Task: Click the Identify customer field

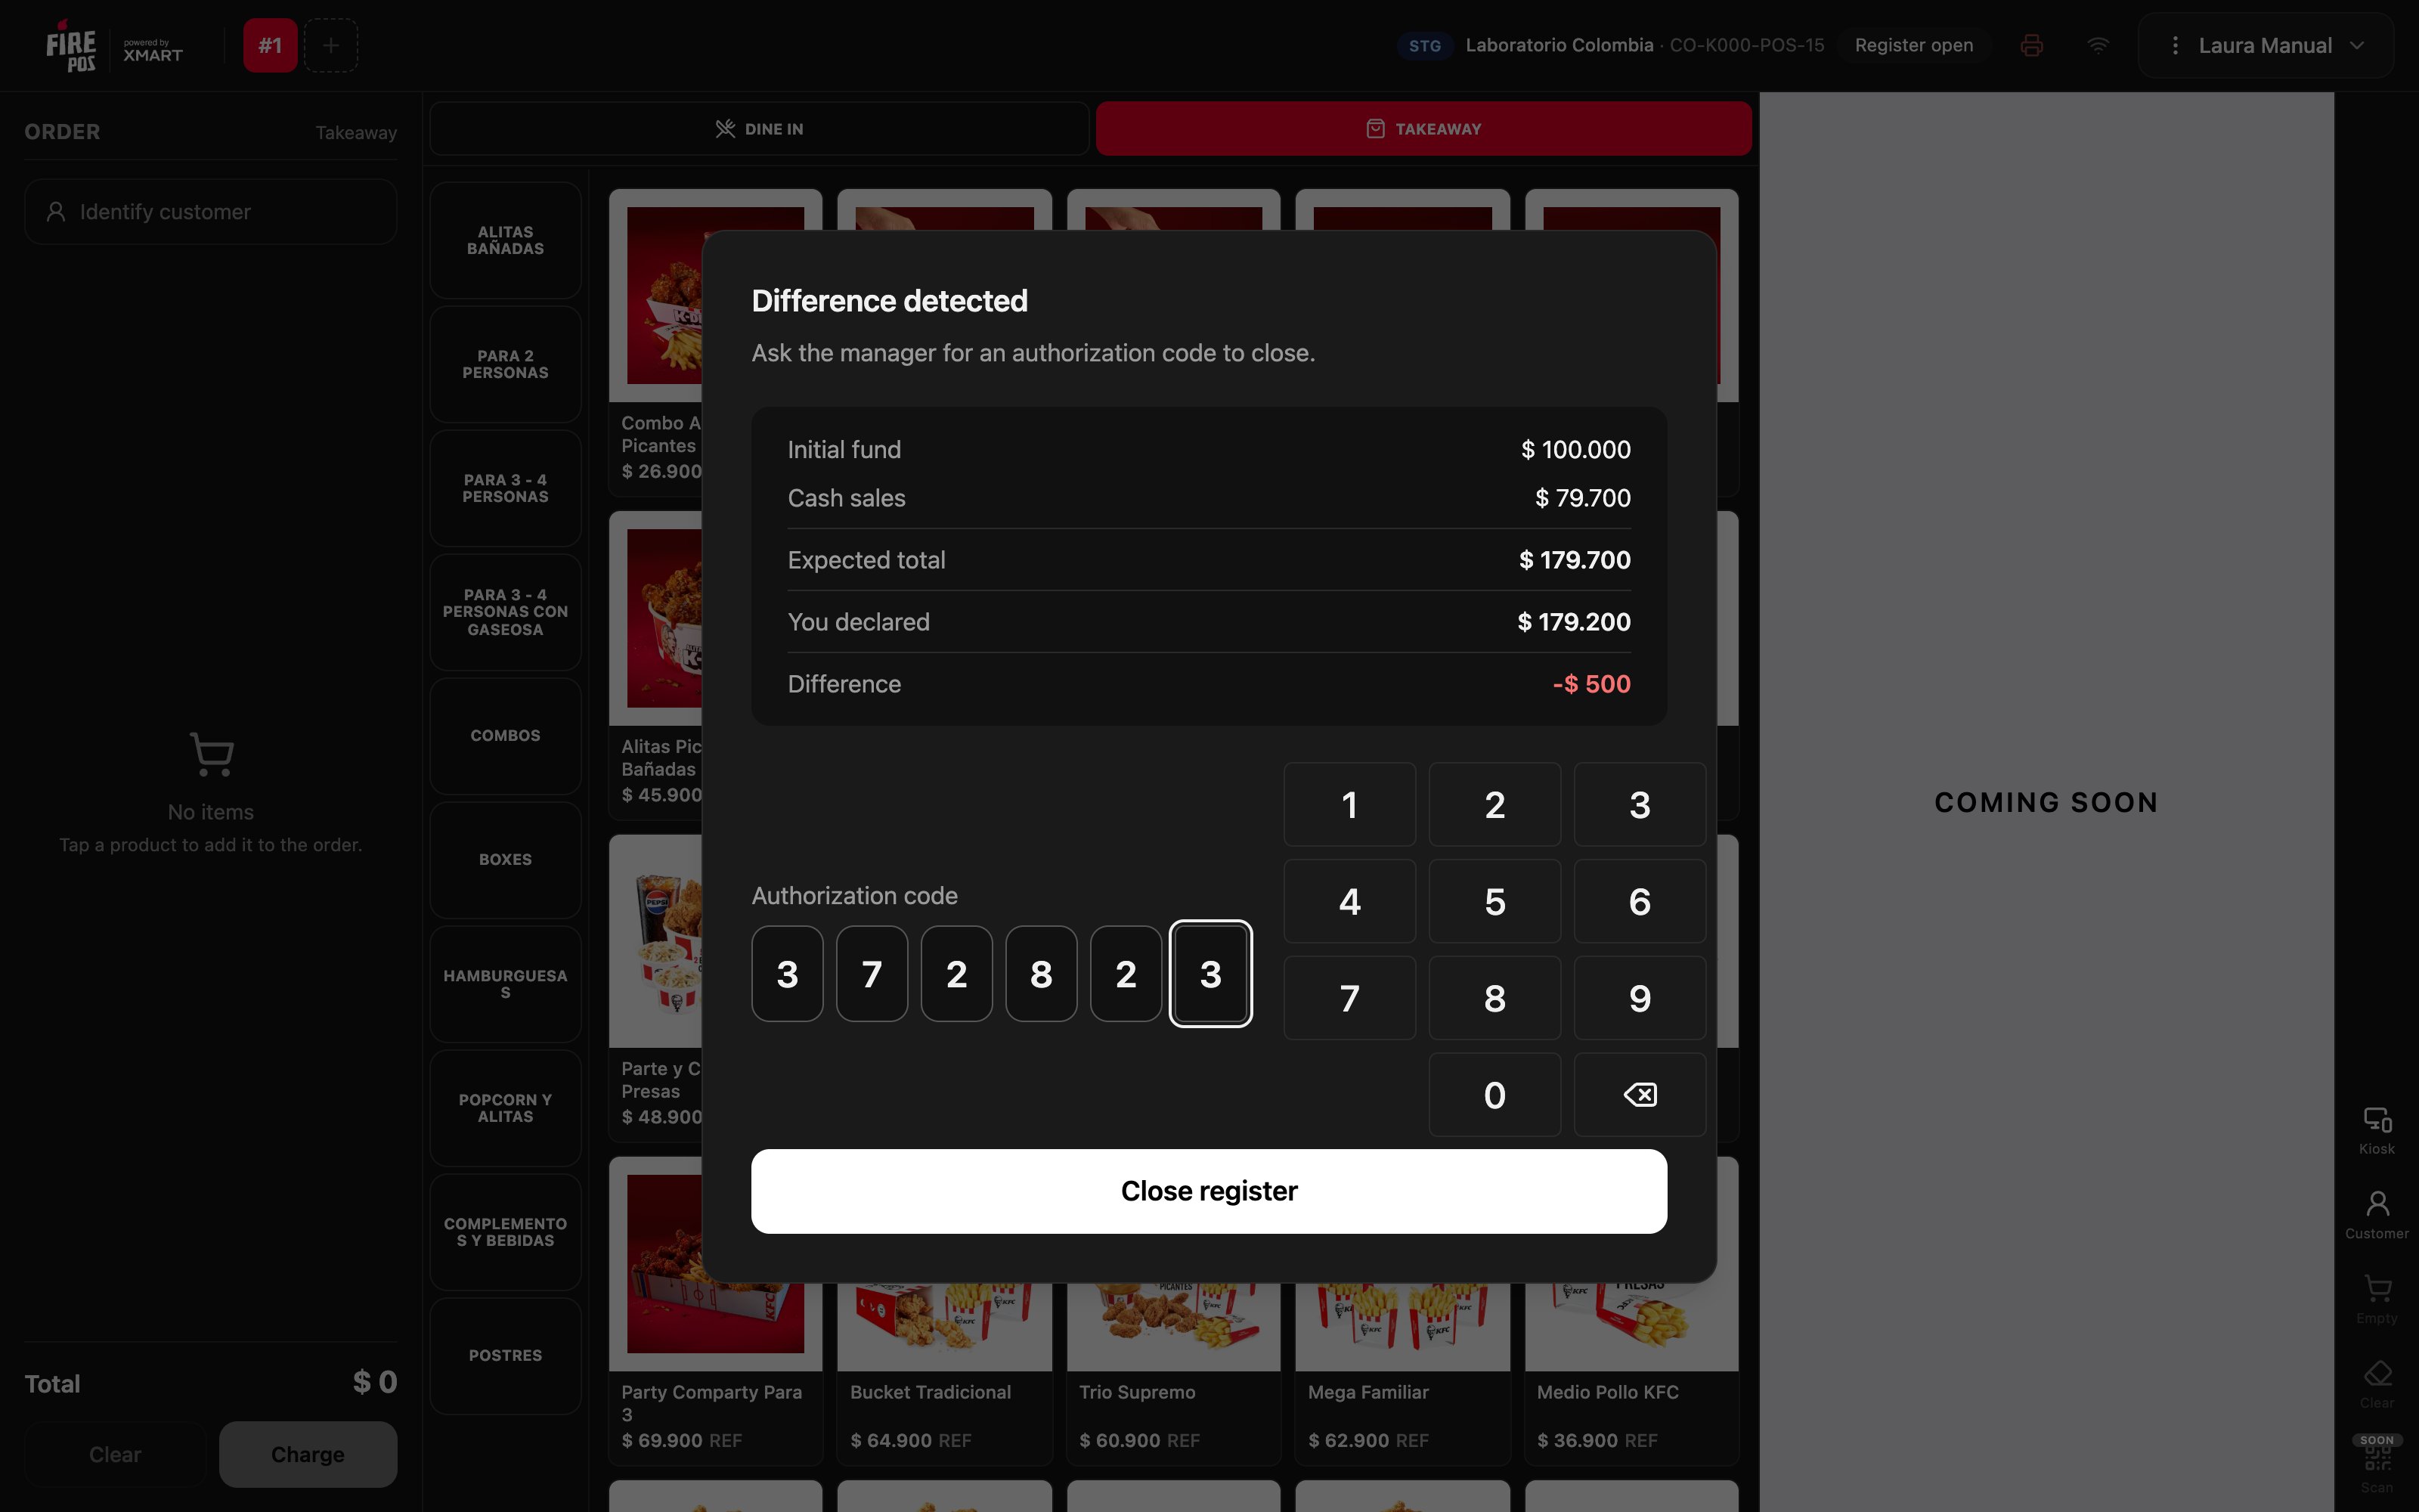Action: [211, 212]
